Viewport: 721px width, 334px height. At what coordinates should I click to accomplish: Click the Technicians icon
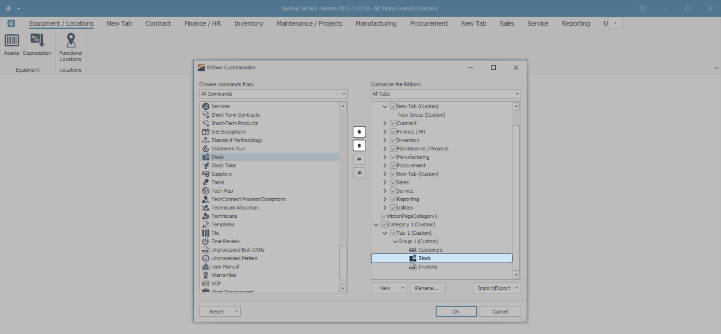(206, 216)
